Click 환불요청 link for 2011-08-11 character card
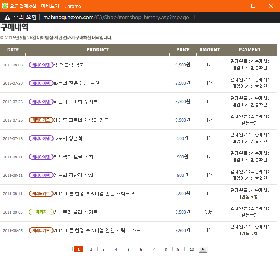The image size is (280, 276). 250,197
